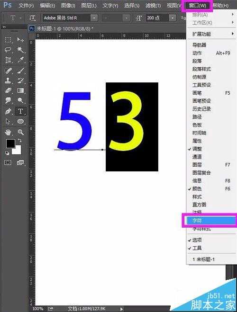This screenshot has height=312, width=237.
Task: Open the 图层(L) menu
Action: (x=89, y=5)
